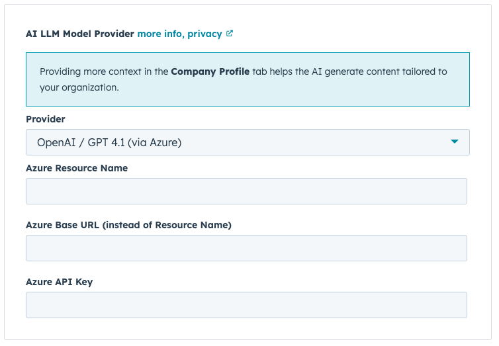Click 'your organization.' text in info banner
This screenshot has height=346, width=499.
(x=79, y=87)
